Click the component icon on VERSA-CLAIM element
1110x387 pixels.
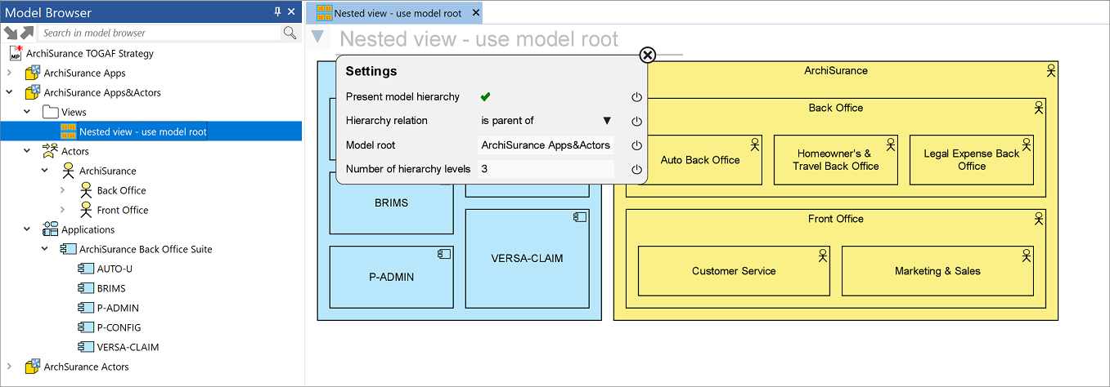click(579, 217)
